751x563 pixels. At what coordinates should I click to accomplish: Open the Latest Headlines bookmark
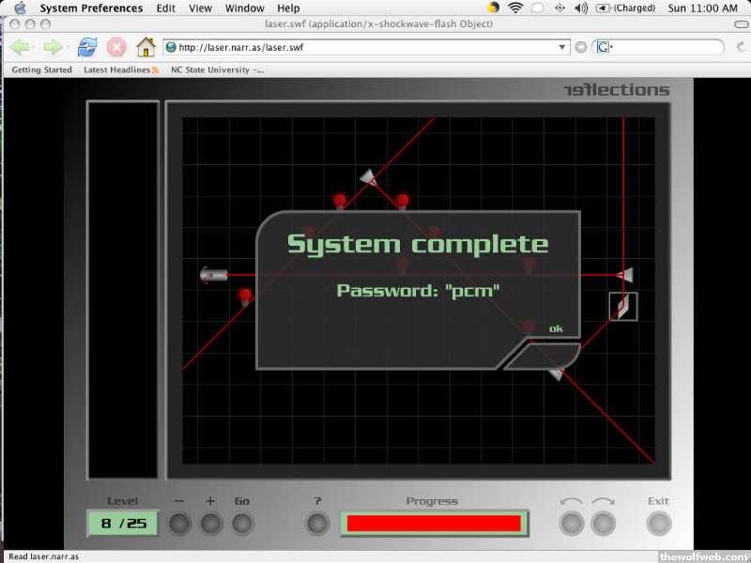point(120,69)
